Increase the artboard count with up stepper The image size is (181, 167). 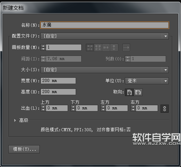click(x=43, y=46)
